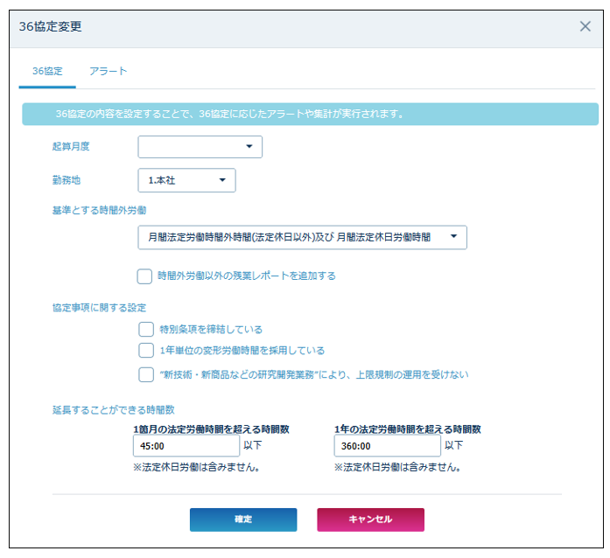Toggle 1年単位の変形労働時間を採用している checkbox
The width and height of the screenshot is (610, 558).
tap(146, 351)
